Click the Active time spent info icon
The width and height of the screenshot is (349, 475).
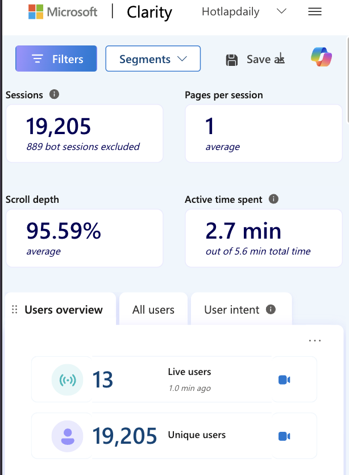point(273,199)
